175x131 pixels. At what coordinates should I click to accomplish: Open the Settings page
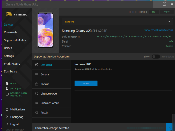(9, 56)
